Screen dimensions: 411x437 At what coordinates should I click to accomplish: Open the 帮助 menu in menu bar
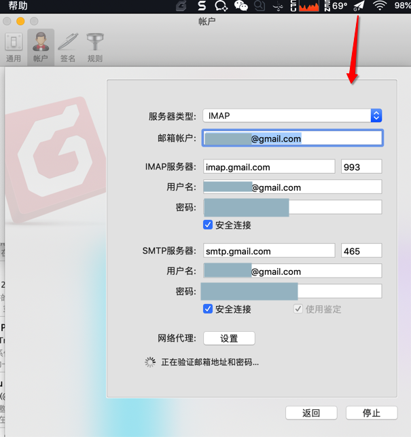pyautogui.click(x=18, y=5)
